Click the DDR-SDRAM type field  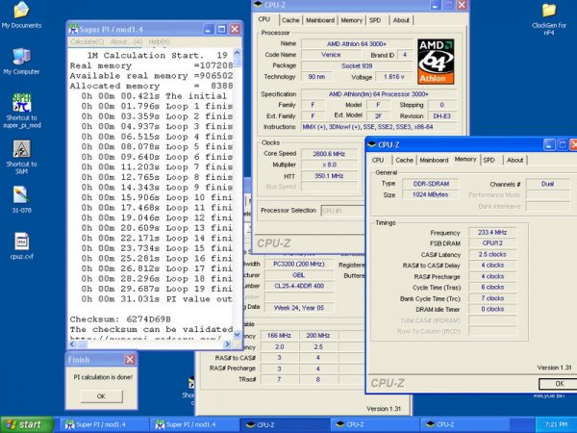point(431,184)
